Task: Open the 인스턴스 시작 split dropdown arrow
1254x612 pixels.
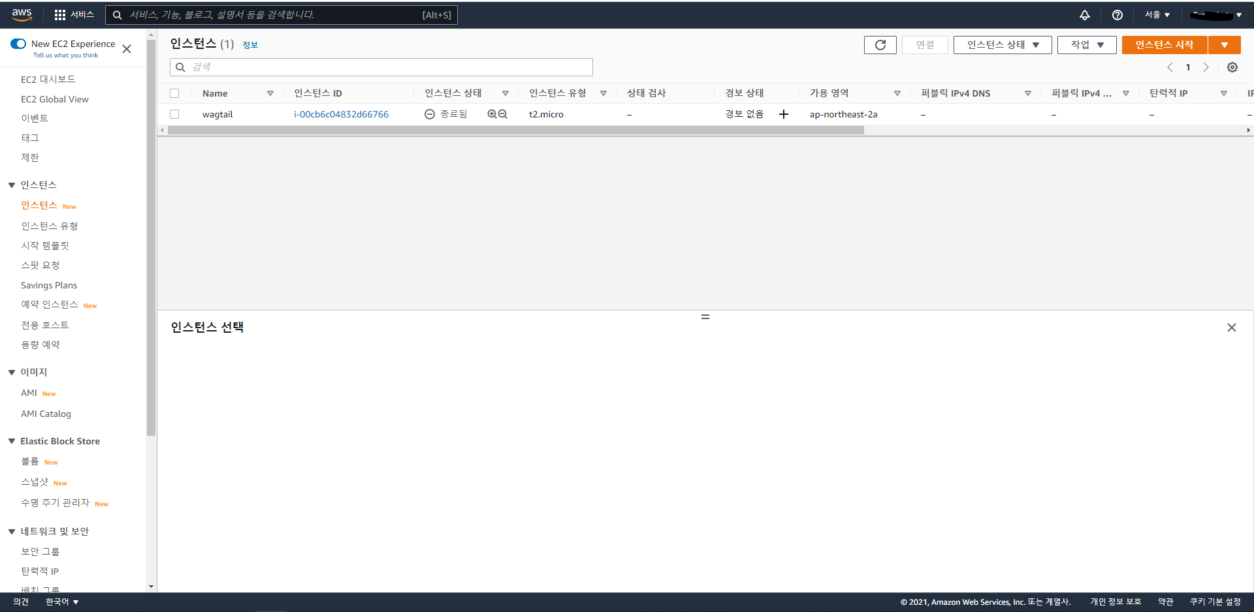Action: click(x=1225, y=45)
